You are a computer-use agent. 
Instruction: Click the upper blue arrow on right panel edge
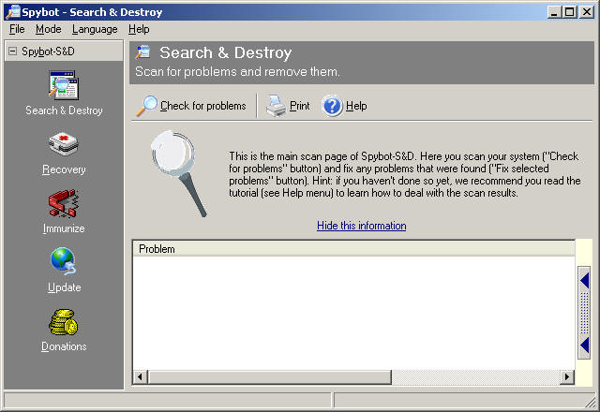(584, 280)
